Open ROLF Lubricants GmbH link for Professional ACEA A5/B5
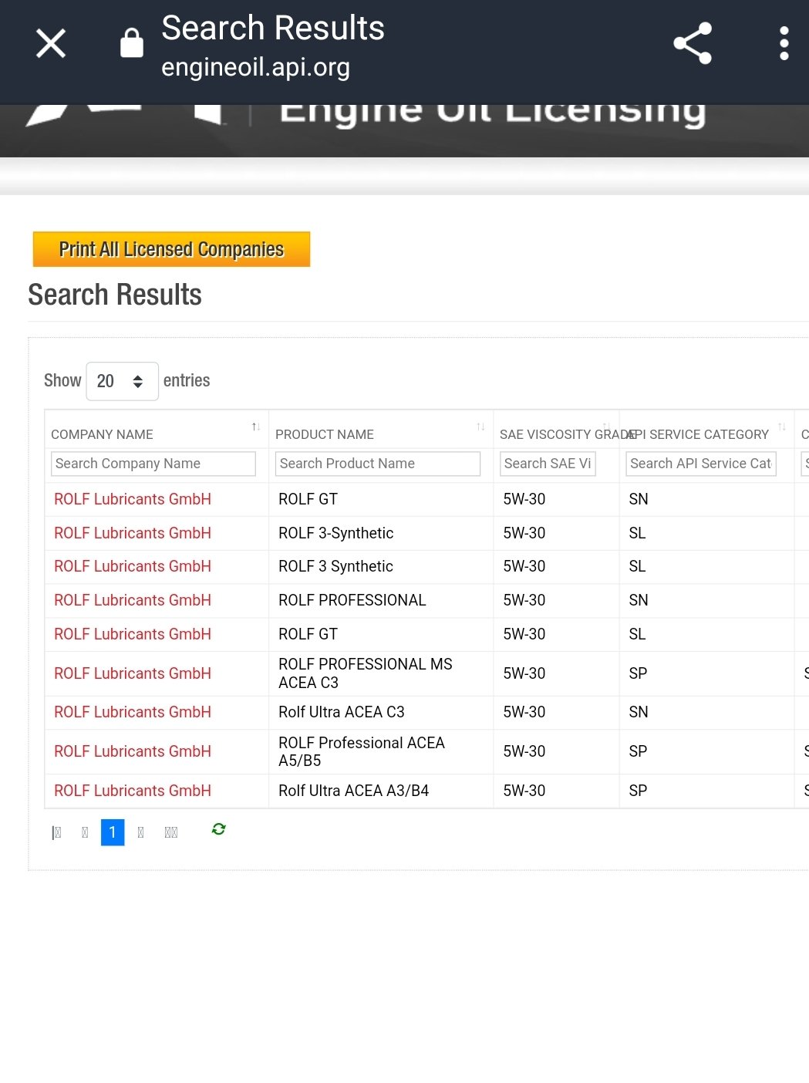The height and width of the screenshot is (1083, 809). point(133,751)
